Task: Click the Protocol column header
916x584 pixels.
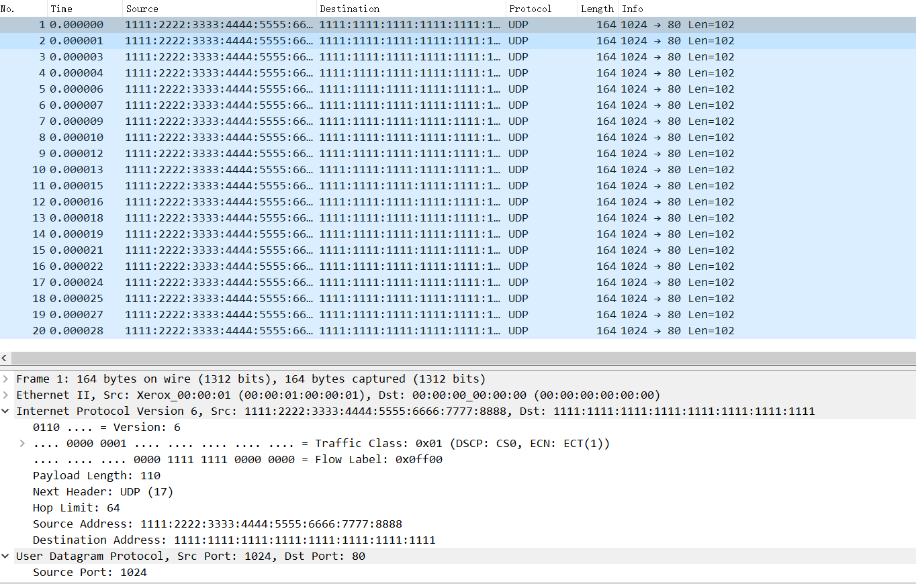Action: (x=542, y=9)
